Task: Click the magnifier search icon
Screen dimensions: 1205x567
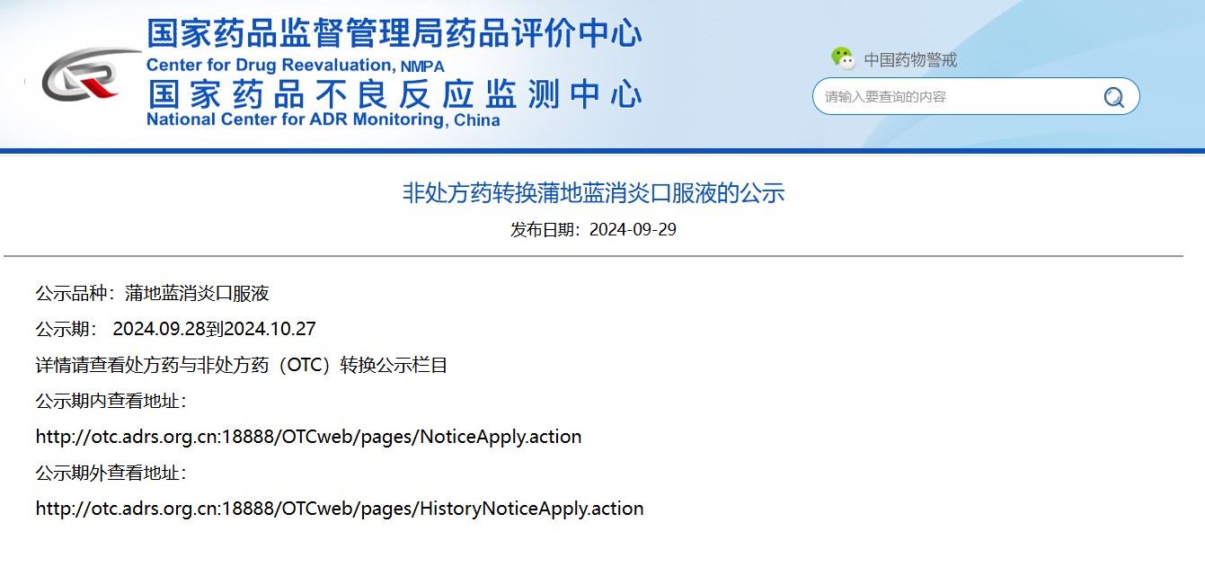Action: tap(1113, 97)
